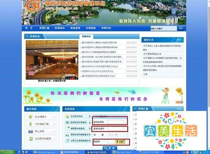Open the 办事指南 nav menu item

click(x=91, y=28)
